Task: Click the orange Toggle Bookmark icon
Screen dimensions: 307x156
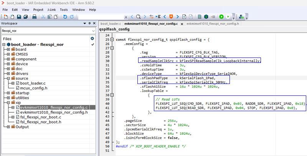Action: click(171, 17)
